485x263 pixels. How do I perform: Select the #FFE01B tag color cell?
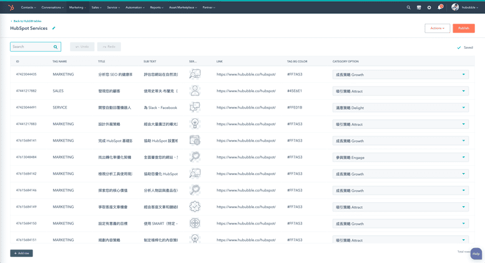[295, 108]
